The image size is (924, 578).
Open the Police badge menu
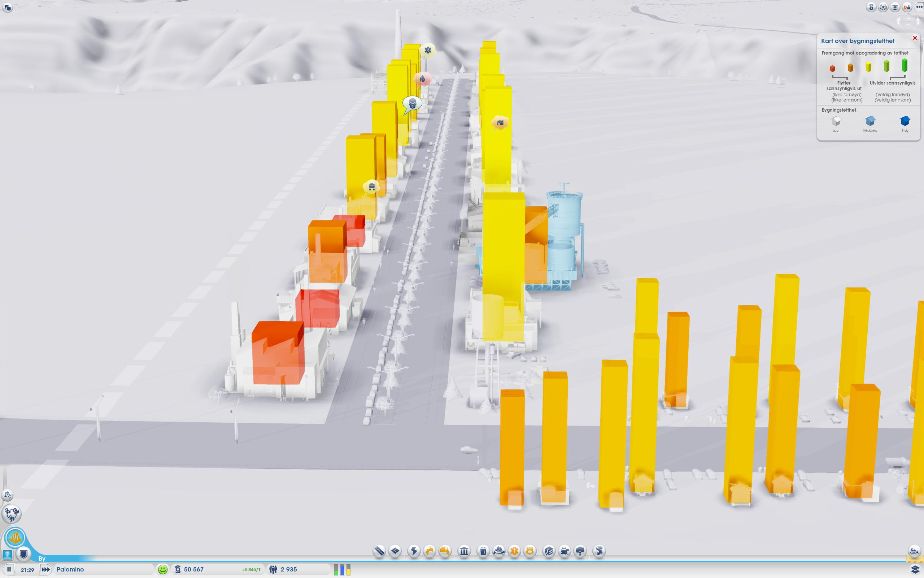(x=529, y=551)
